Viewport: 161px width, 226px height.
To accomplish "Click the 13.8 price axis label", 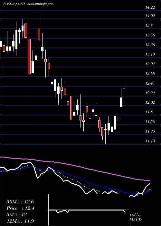I will coord(149,26).
